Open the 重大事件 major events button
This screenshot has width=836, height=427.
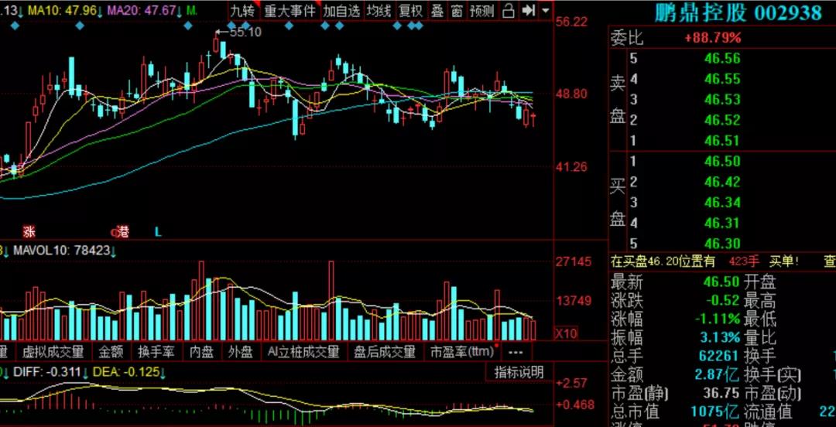290,10
